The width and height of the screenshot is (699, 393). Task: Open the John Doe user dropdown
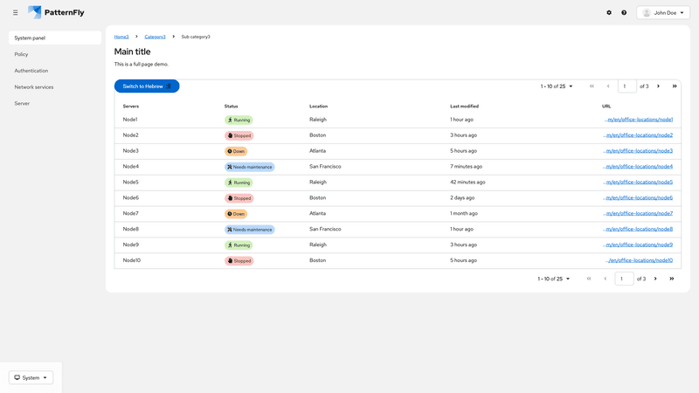point(662,12)
